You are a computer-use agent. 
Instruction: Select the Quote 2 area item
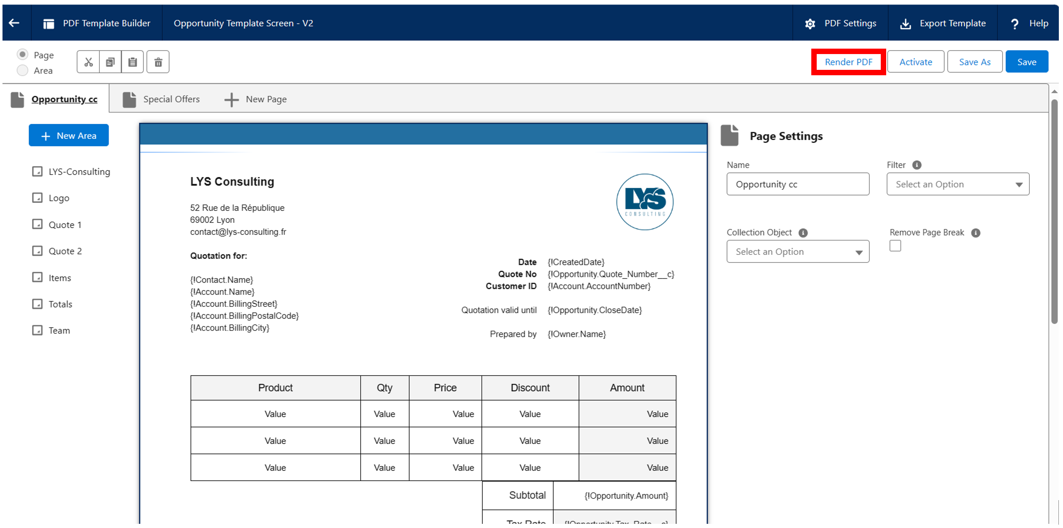[x=57, y=251]
